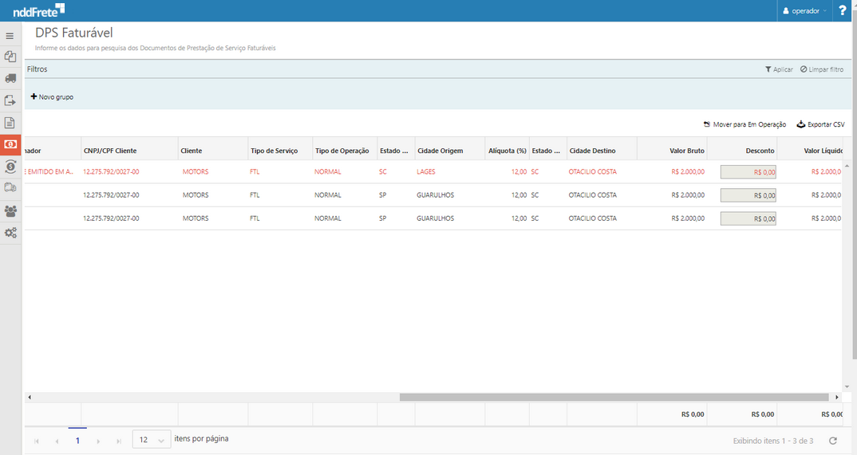Export the table with Exportar CSV
This screenshot has width=857, height=455.
820,124
